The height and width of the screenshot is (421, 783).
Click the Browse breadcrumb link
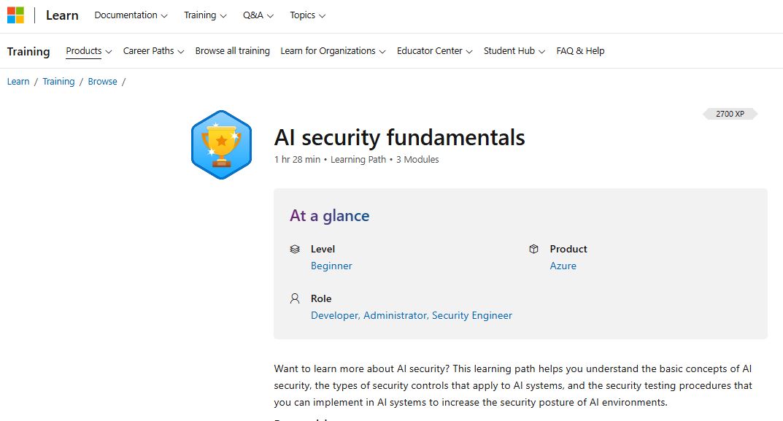click(102, 81)
